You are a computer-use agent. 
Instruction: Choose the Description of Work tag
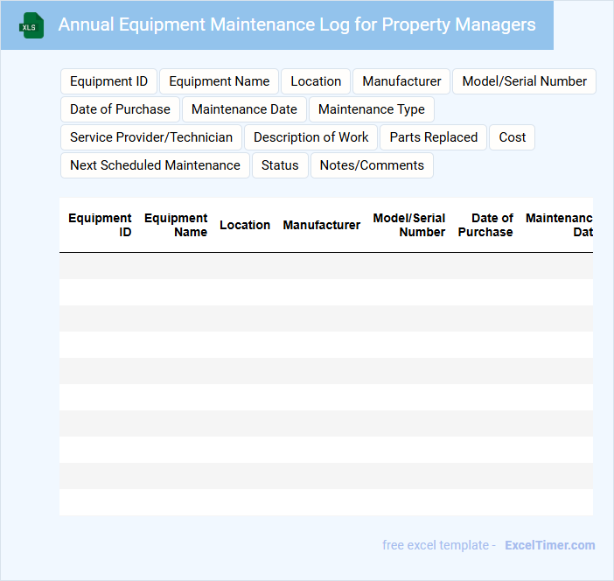pos(310,137)
